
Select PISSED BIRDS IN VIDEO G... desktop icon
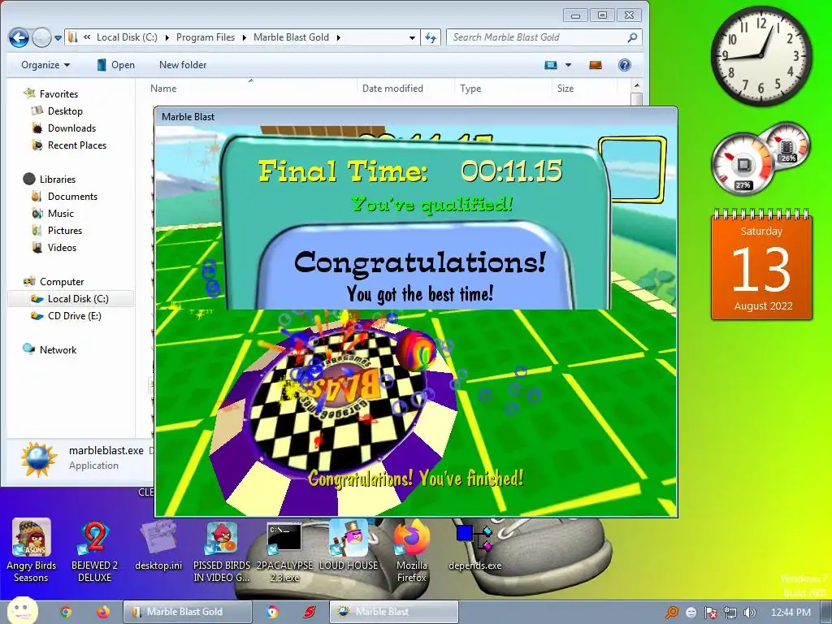point(221,552)
